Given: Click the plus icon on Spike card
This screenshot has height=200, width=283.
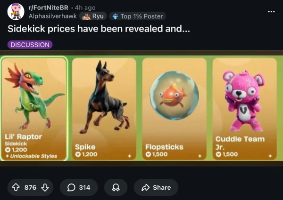Looking at the screenshot, I should point(129,156).
